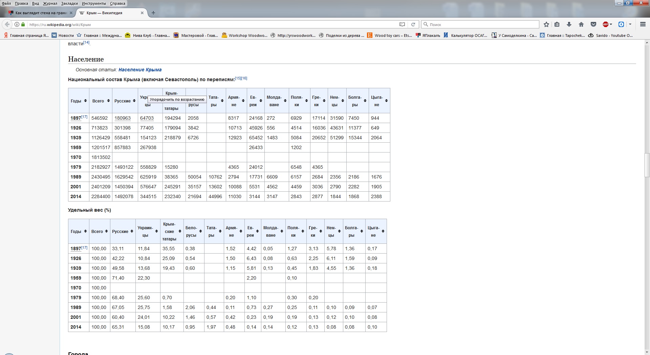Open the Справка menu
The height and width of the screenshot is (355, 650).
(117, 3)
